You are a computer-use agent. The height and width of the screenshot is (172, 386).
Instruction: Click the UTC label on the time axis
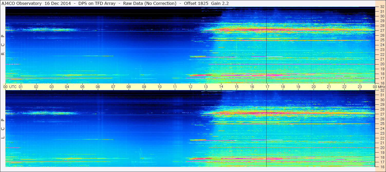tap(13, 87)
